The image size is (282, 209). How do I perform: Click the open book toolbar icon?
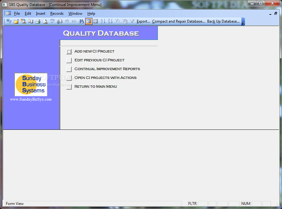pyautogui.click(x=30, y=21)
